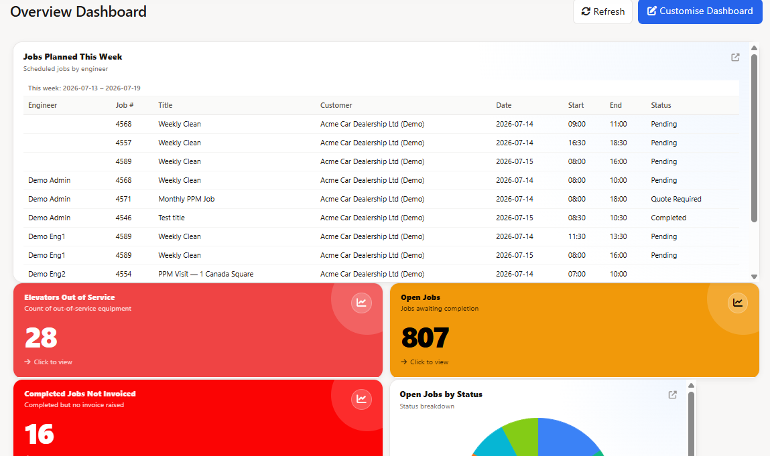This screenshot has height=456, width=770.
Task: Click 'Open Jobs by Status' card title
Action: [441, 394]
